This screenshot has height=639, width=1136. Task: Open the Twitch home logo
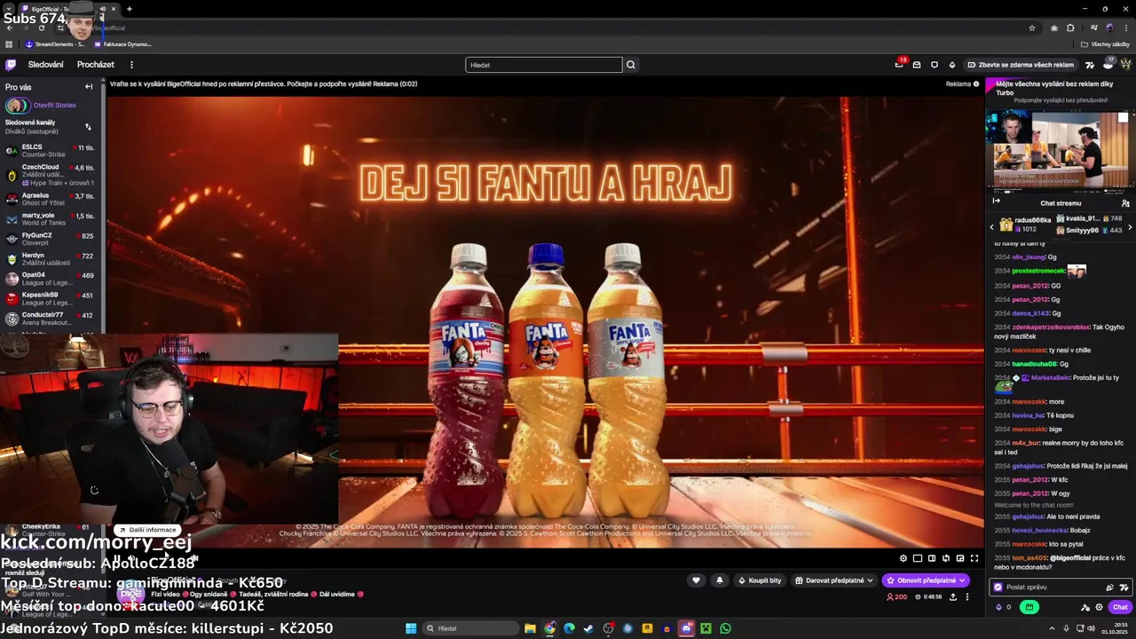11,65
